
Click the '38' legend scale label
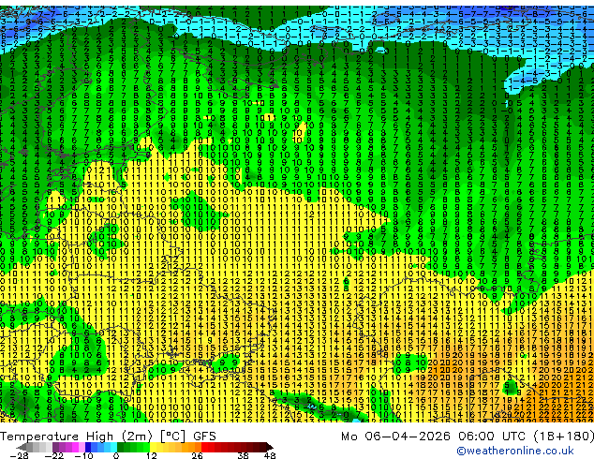pyautogui.click(x=243, y=455)
